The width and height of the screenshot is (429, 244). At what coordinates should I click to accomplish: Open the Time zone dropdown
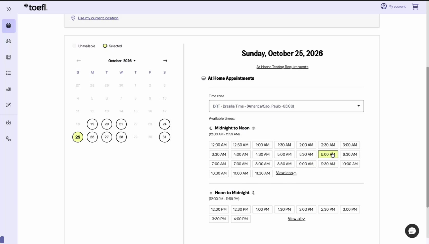point(286,106)
